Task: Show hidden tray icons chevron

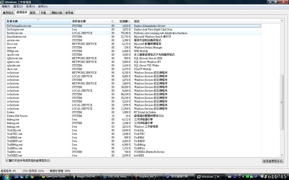Action: tap(243, 176)
